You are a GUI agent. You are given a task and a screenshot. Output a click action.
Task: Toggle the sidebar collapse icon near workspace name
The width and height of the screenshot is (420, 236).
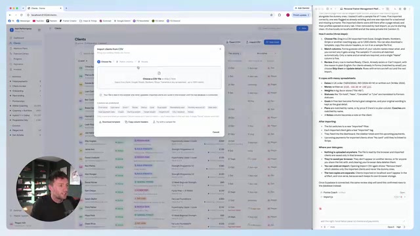39,30
